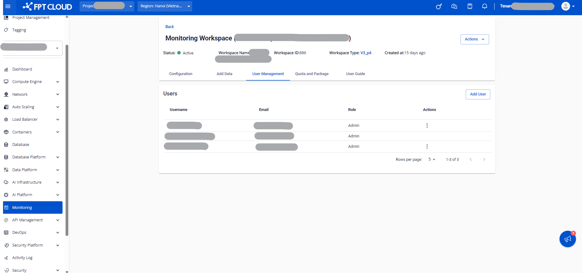Open the hamburger navigation menu
This screenshot has width=582, height=273.
coord(8,6)
